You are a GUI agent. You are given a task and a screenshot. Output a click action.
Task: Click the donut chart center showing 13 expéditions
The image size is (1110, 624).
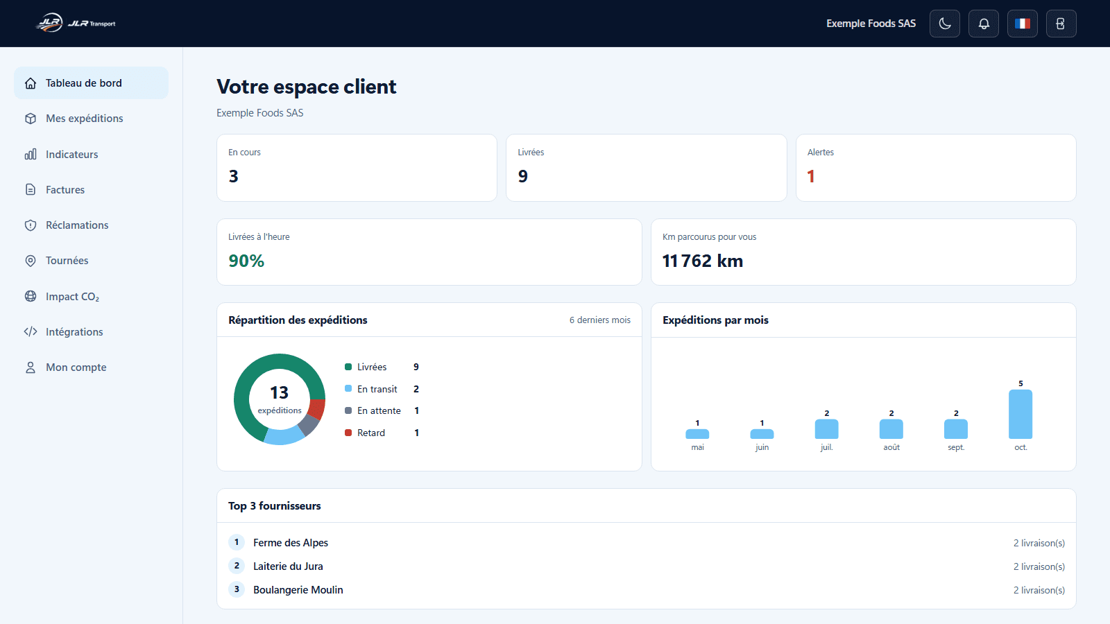280,399
